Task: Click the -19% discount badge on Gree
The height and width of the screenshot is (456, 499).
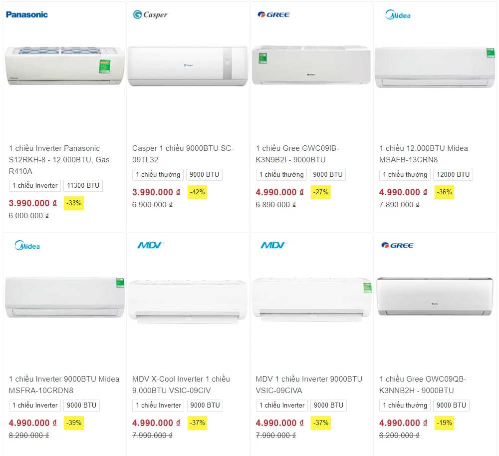Action: click(x=444, y=423)
